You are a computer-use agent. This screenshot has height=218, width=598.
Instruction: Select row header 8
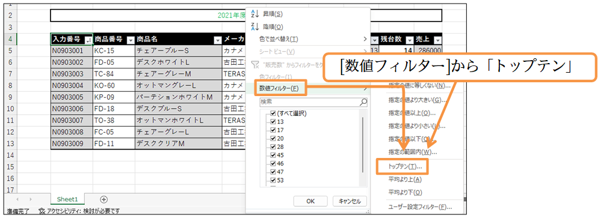pos(10,85)
